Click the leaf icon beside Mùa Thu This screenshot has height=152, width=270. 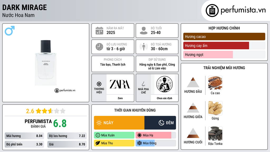click(98, 143)
